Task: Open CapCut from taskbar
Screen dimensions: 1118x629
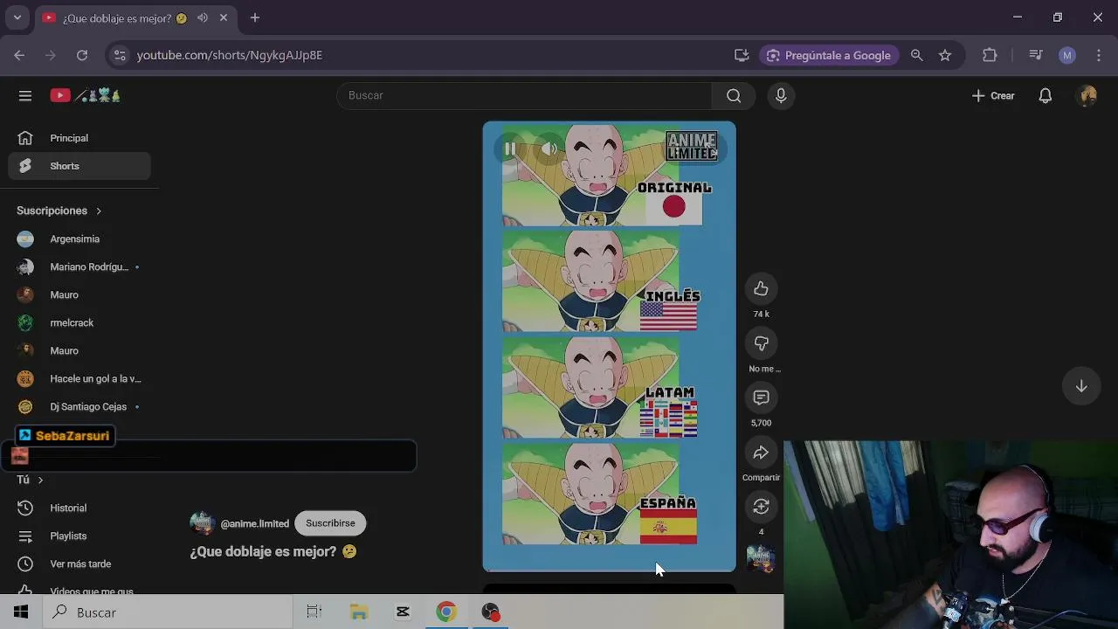Action: (x=403, y=612)
